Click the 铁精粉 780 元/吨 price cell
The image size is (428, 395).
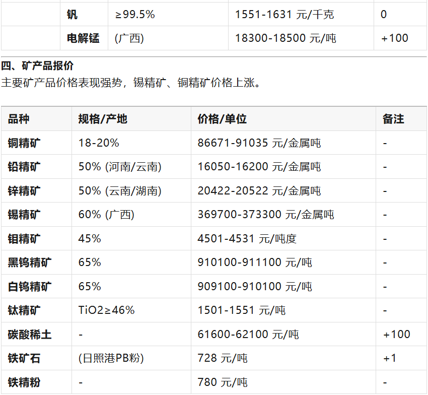223,382
